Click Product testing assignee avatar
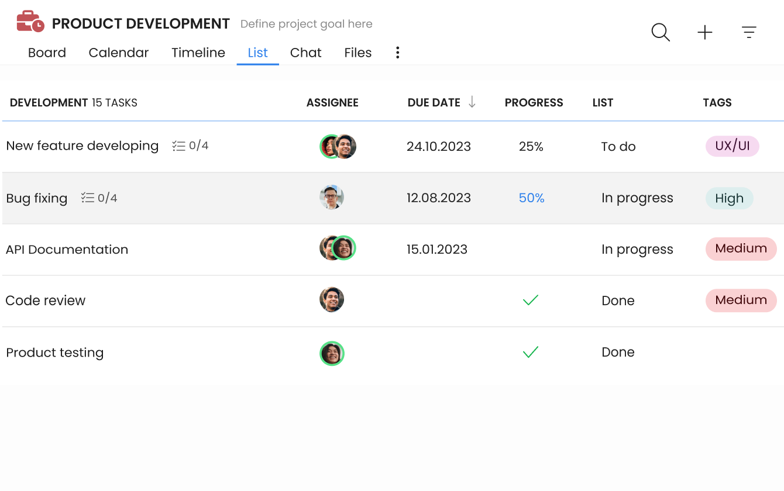This screenshot has height=491, width=784. (x=332, y=354)
